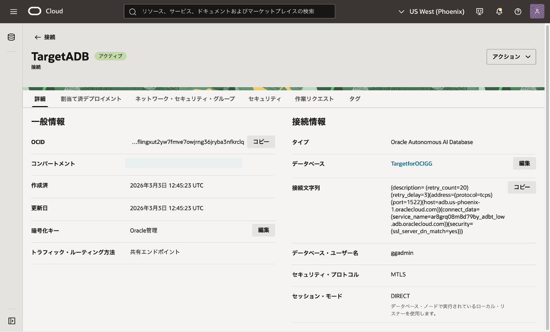Open the notifications bell
Viewport: 550px width, 332px height.
point(499,11)
